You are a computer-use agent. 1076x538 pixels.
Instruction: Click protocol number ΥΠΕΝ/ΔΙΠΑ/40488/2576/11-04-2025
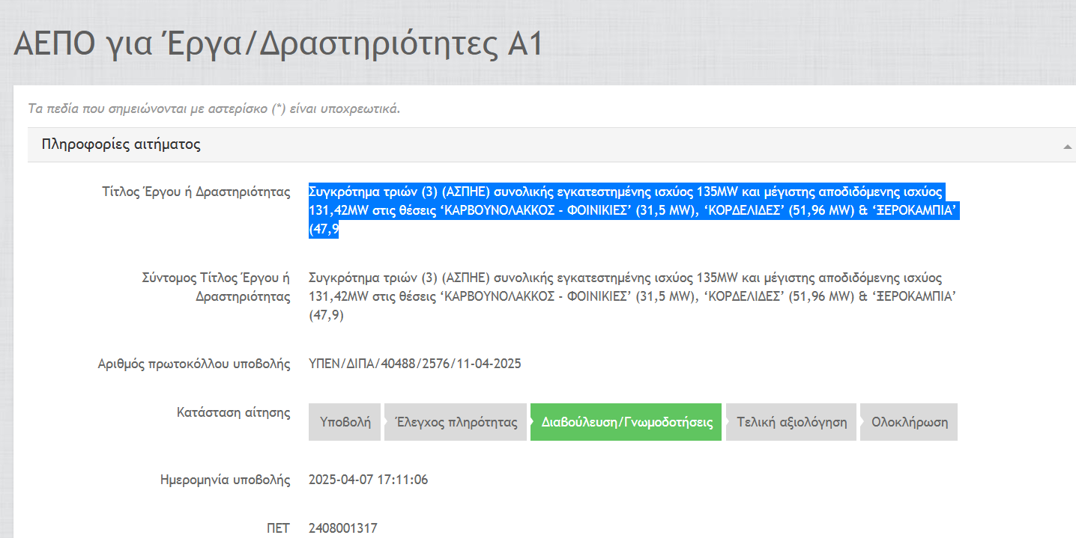tap(414, 364)
